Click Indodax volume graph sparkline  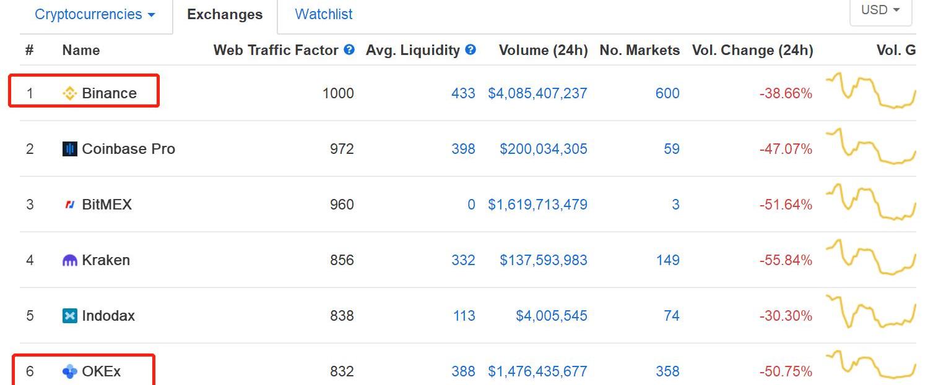(x=870, y=312)
